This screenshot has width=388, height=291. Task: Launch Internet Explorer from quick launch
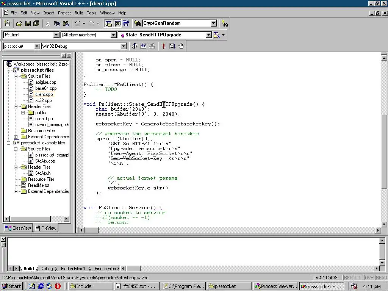41,286
